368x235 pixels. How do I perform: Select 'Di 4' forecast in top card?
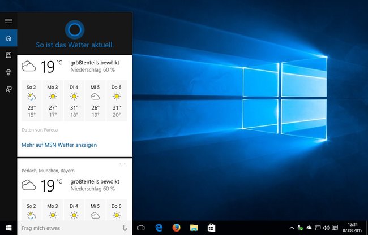[74, 101]
